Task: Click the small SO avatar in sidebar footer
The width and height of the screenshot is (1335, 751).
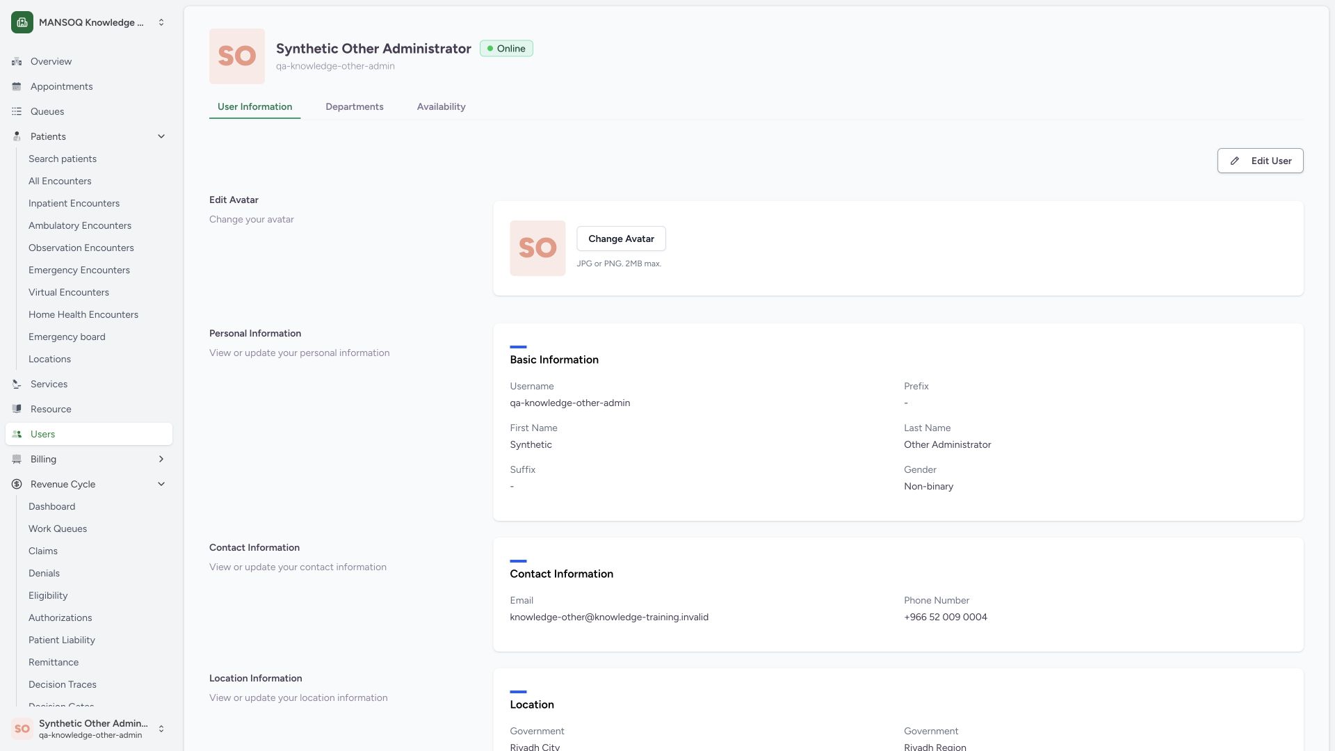Action: (22, 729)
